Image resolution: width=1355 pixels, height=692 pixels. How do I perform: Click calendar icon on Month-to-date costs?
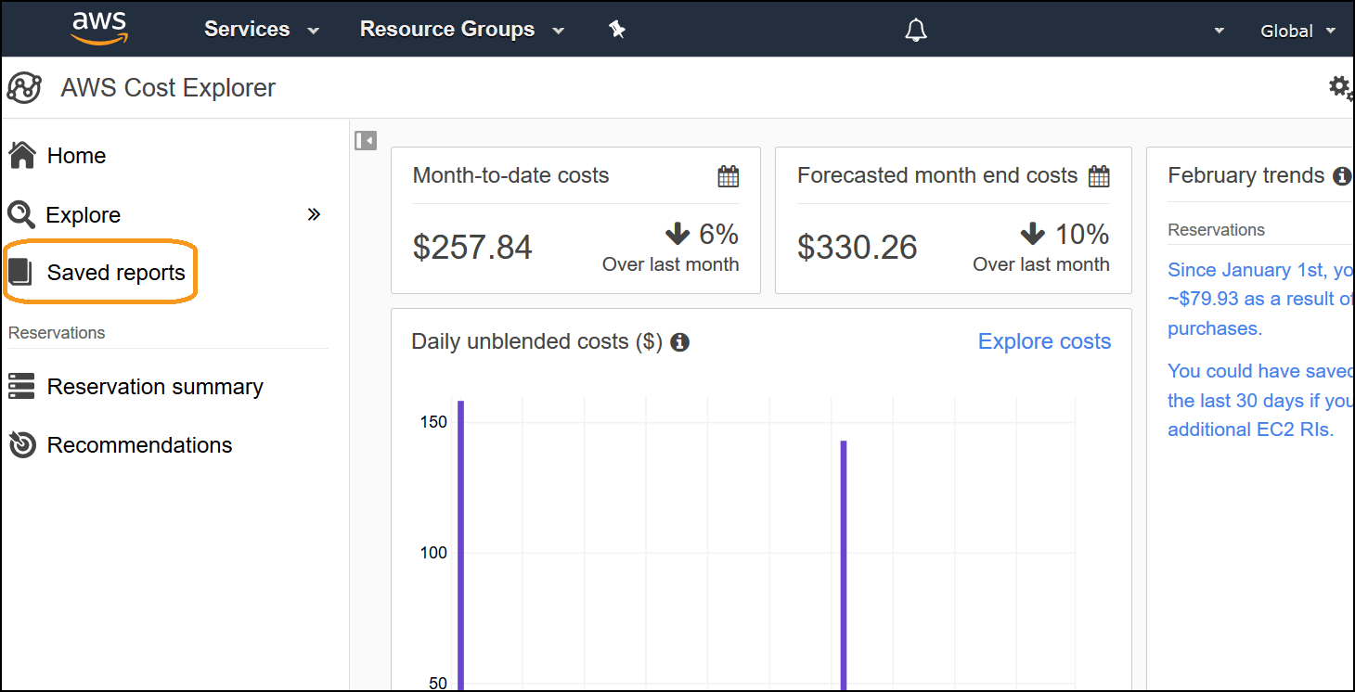[729, 175]
